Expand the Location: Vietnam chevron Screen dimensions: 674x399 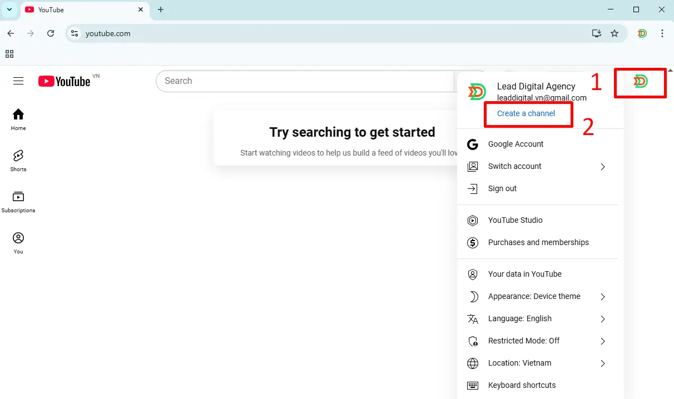coord(603,363)
